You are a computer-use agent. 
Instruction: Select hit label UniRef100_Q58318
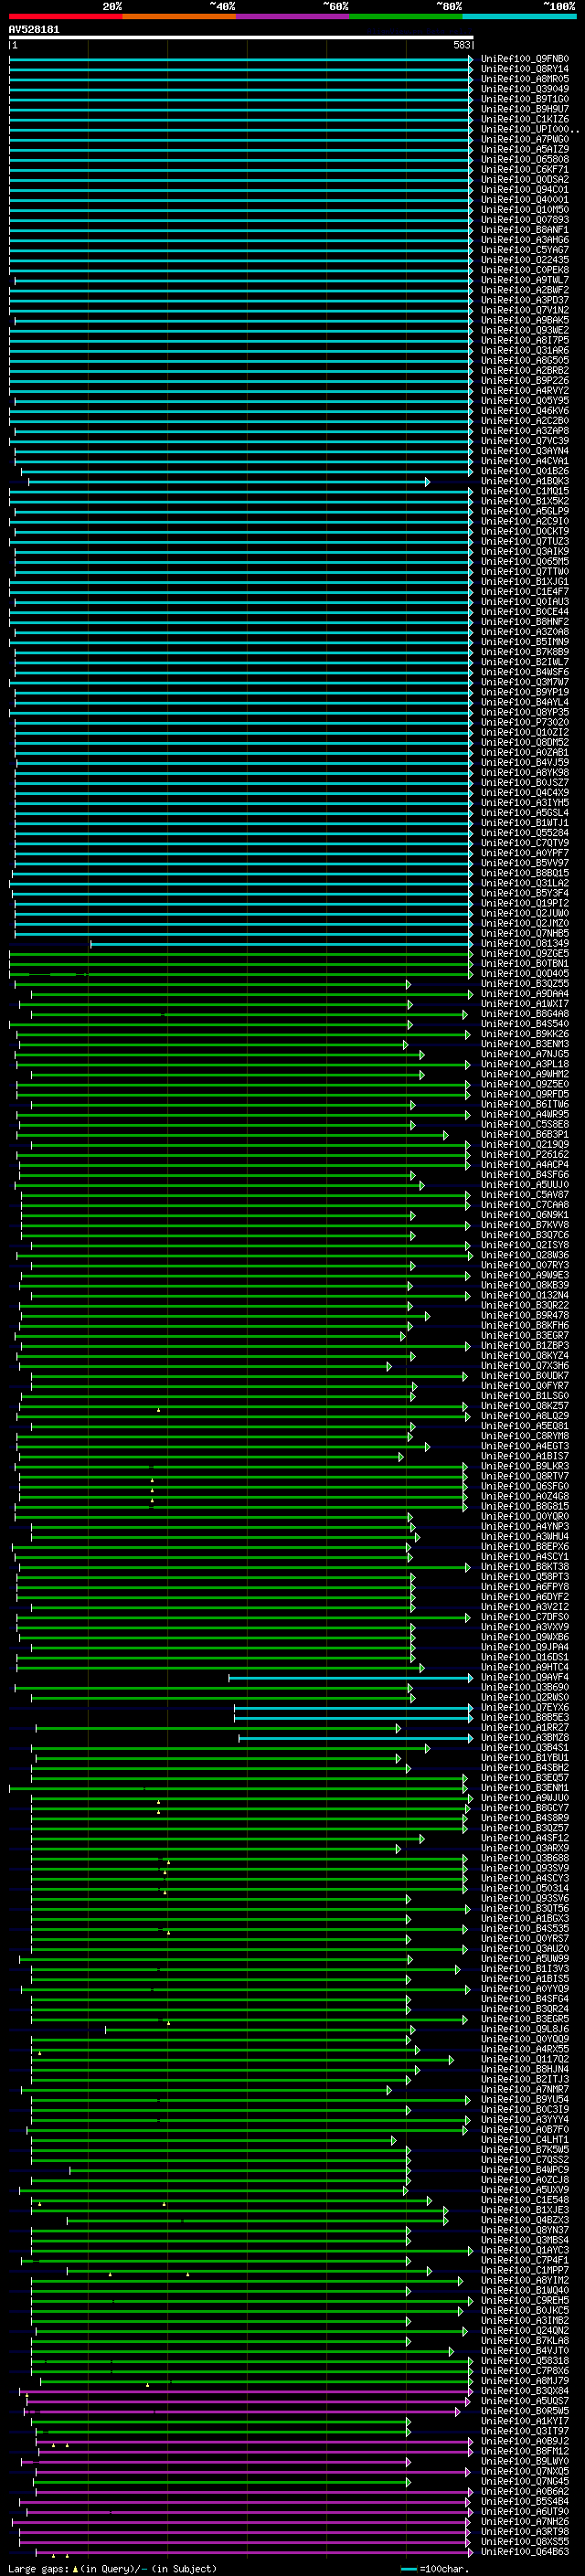pyautogui.click(x=525, y=2360)
